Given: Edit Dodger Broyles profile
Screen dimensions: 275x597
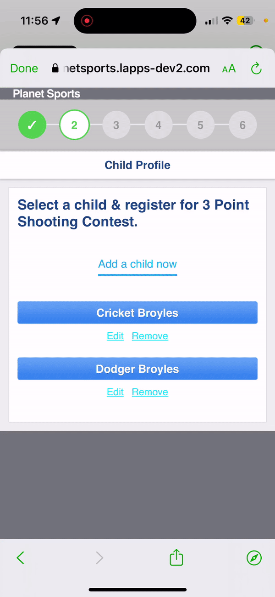Looking at the screenshot, I should tap(115, 392).
